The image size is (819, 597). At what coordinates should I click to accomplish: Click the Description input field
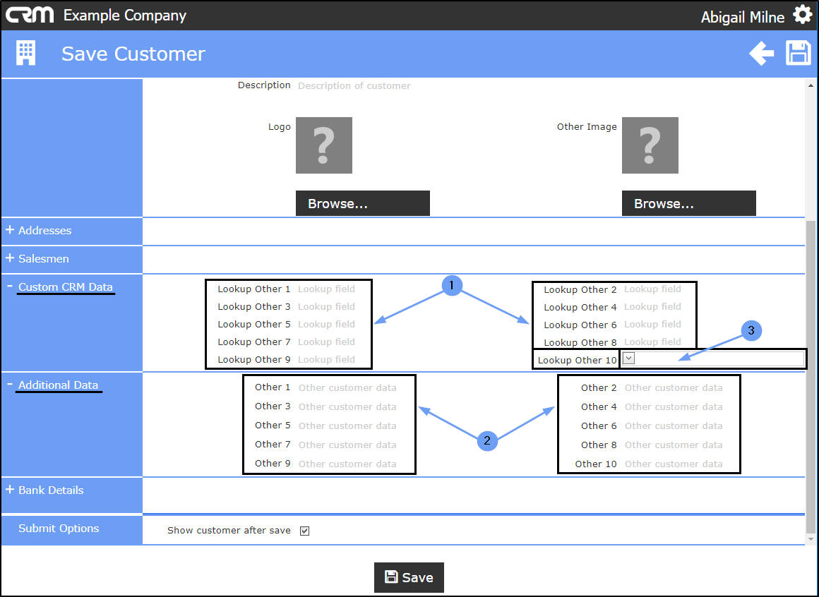pyautogui.click(x=354, y=86)
